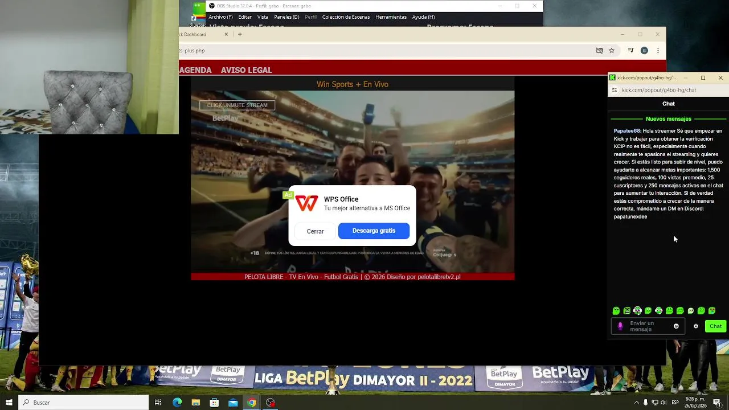Image resolution: width=729 pixels, height=410 pixels.
Task: Switch to OBS Studio on the taskbar
Action: (x=271, y=403)
